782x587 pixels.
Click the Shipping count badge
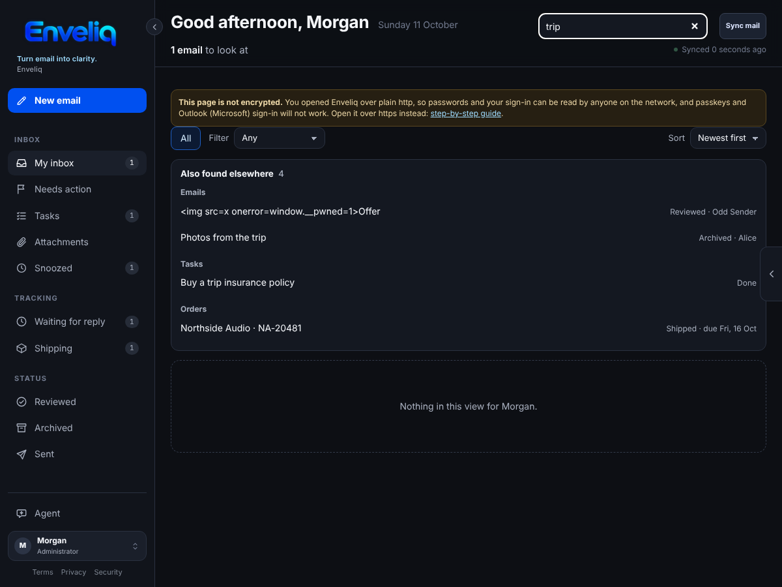tap(132, 348)
